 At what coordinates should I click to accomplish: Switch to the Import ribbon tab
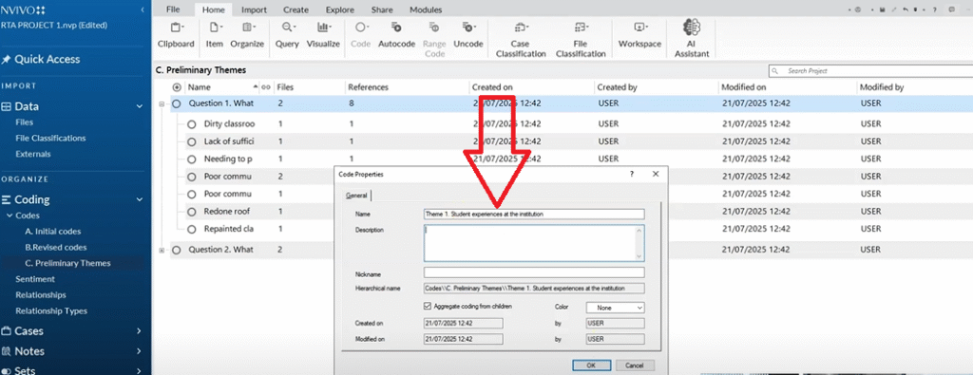click(x=254, y=9)
